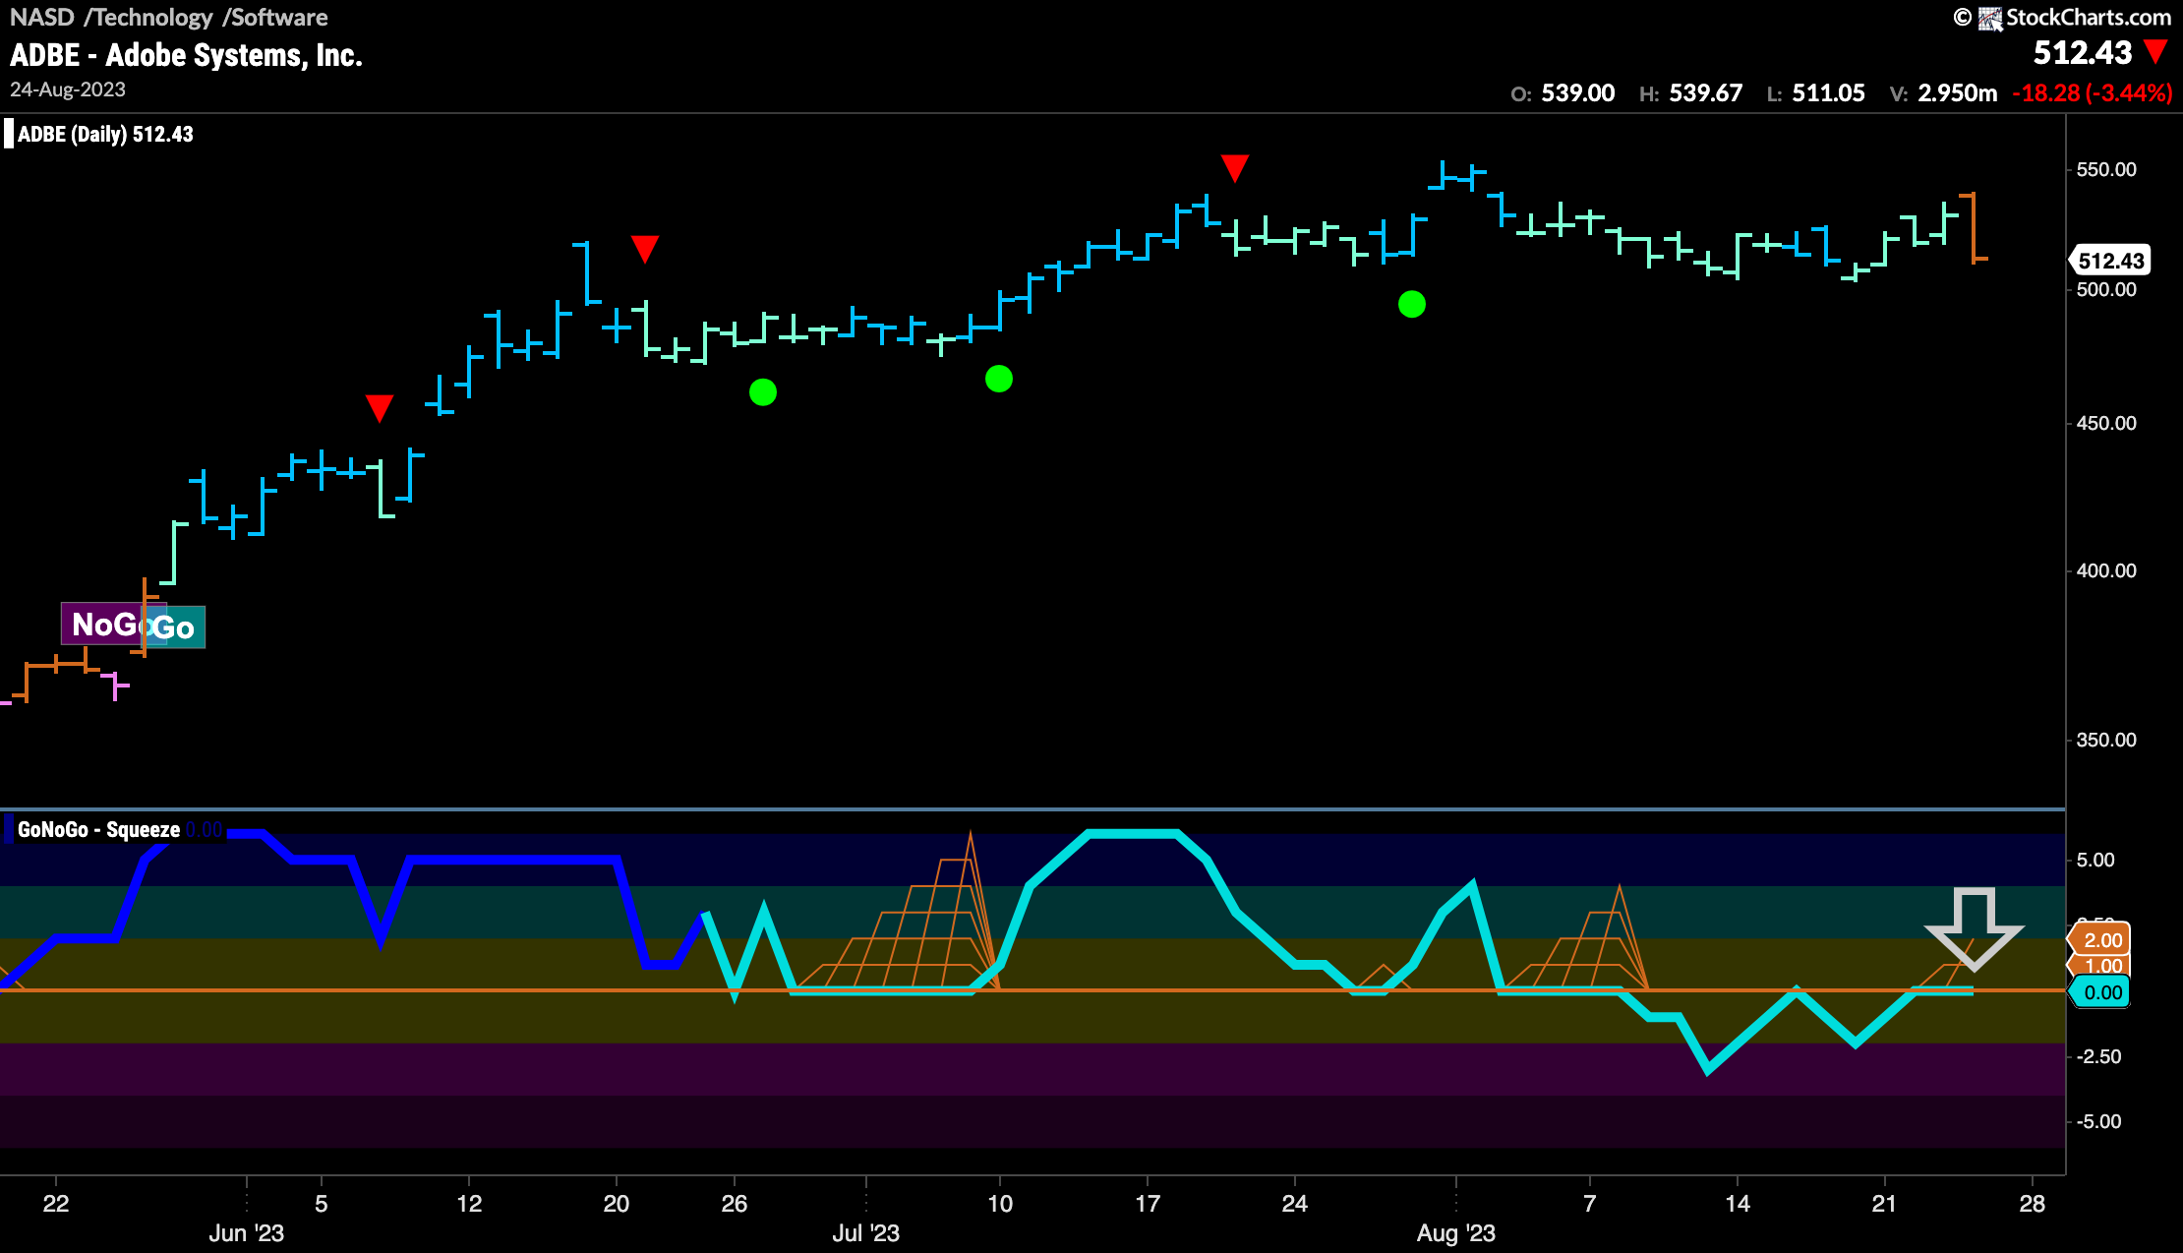Click the 21 date tick label

1884,1204
